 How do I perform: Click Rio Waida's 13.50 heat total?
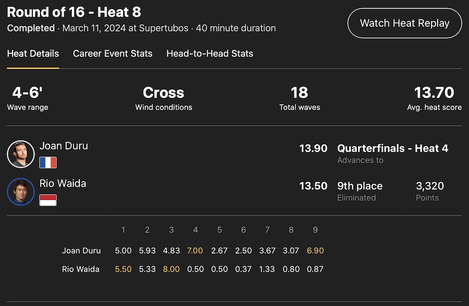coord(313,186)
